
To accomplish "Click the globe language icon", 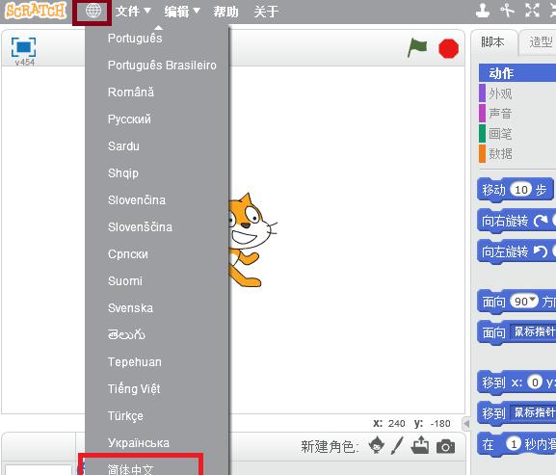I will click(x=93, y=12).
